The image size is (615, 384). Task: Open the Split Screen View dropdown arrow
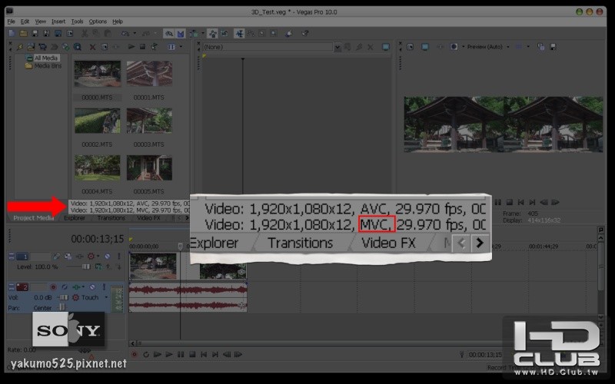[463, 47]
